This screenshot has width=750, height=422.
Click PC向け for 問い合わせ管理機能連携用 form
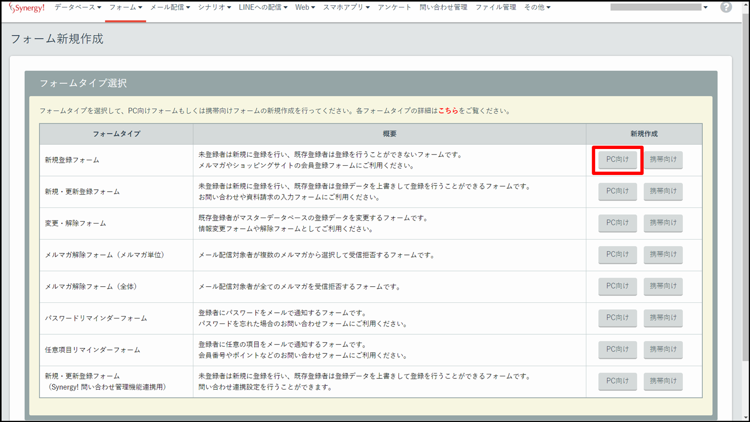pos(617,381)
